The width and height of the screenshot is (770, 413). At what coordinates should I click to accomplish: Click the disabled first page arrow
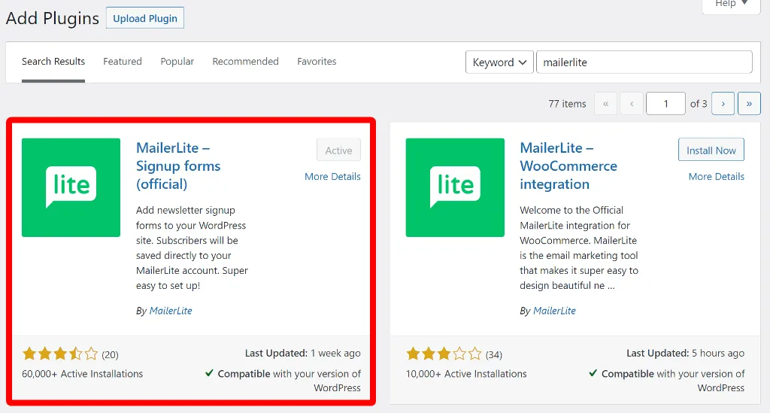click(x=605, y=104)
